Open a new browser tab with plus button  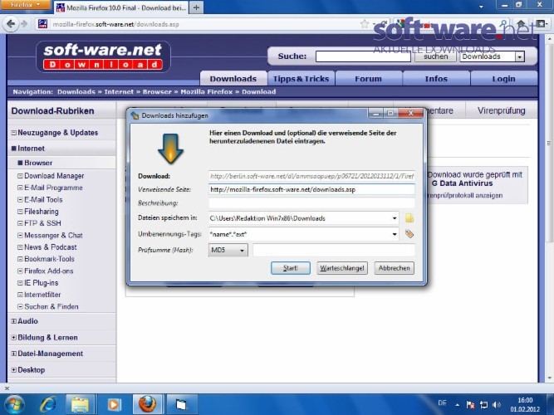[197, 7]
